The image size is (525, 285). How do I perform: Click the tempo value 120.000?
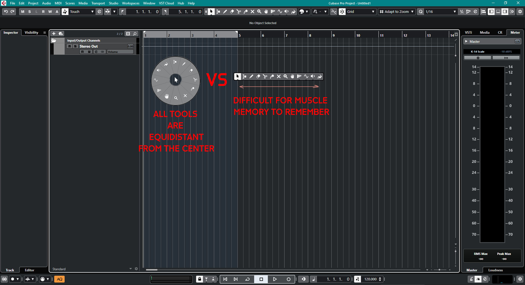click(370, 279)
